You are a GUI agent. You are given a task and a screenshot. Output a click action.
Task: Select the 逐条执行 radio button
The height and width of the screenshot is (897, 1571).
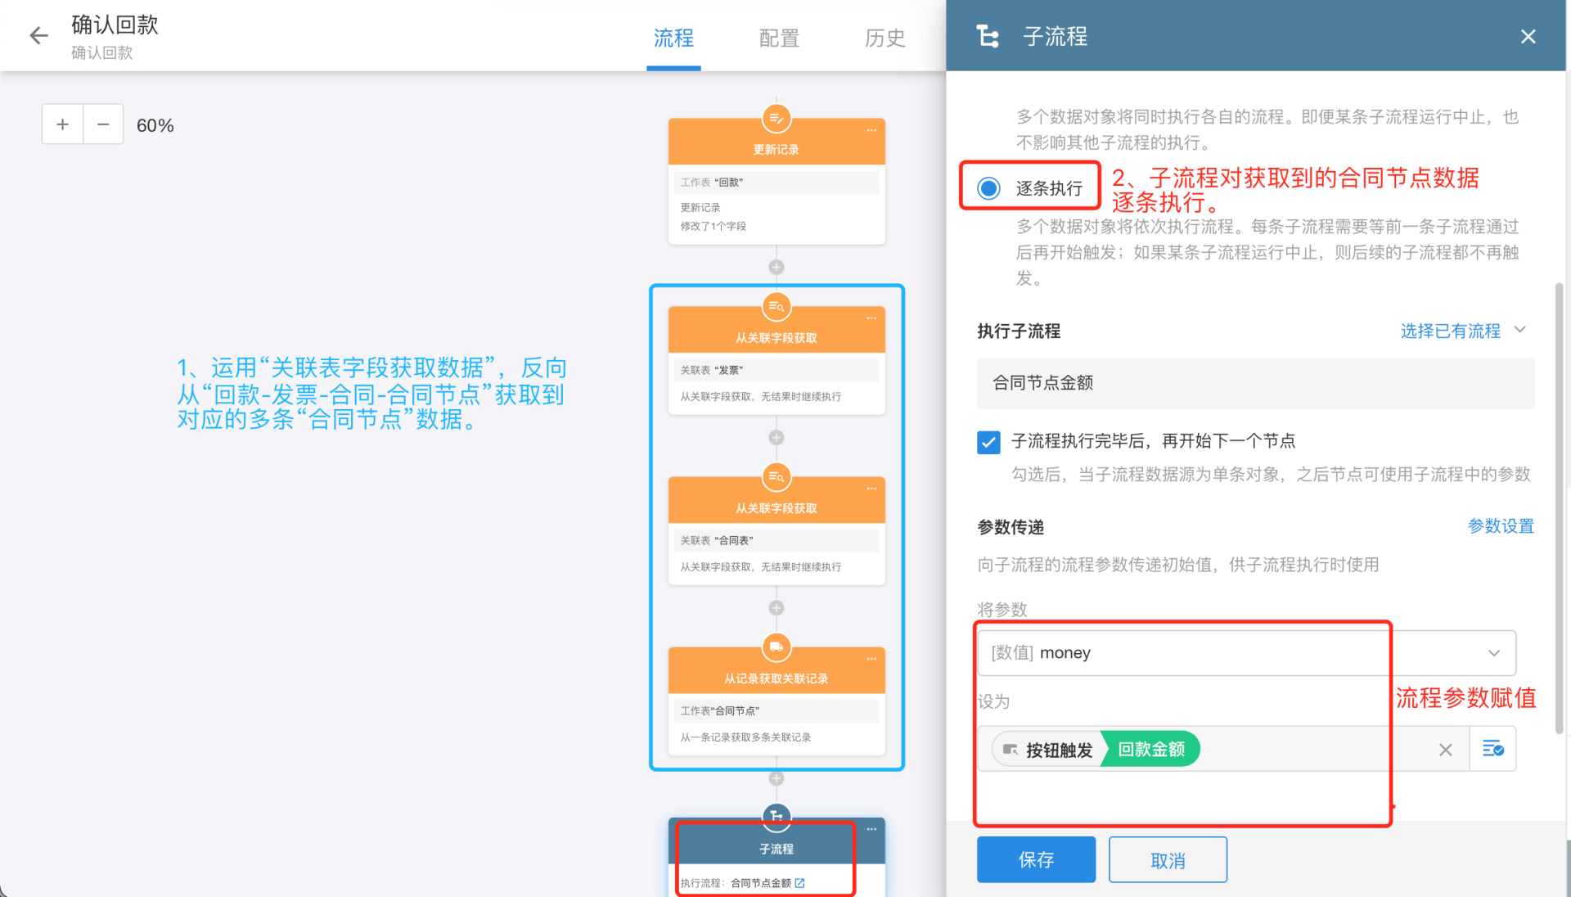pyautogui.click(x=988, y=188)
